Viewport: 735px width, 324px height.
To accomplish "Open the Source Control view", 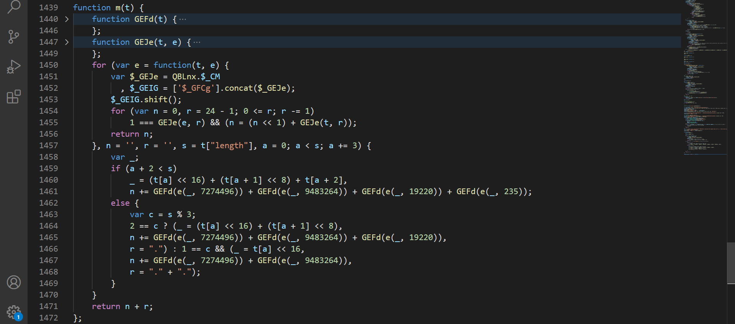I will point(14,37).
